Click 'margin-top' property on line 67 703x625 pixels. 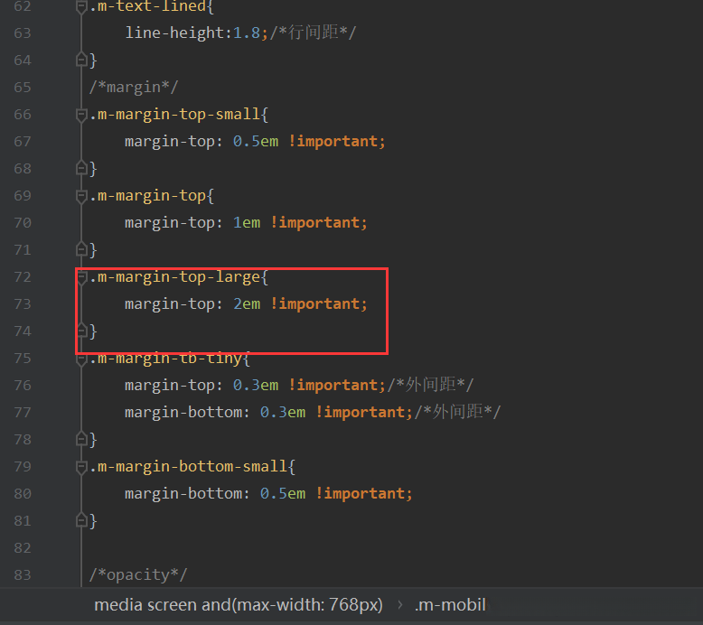(x=170, y=142)
